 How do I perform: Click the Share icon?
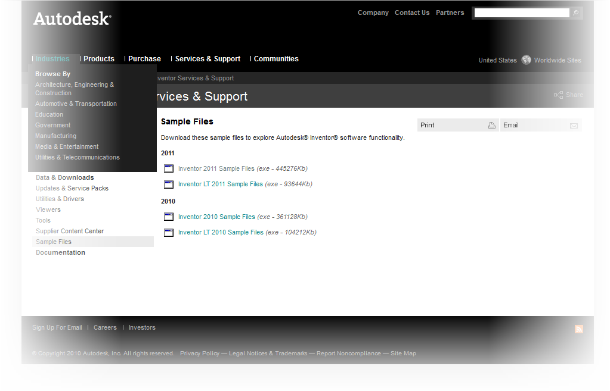click(x=558, y=95)
